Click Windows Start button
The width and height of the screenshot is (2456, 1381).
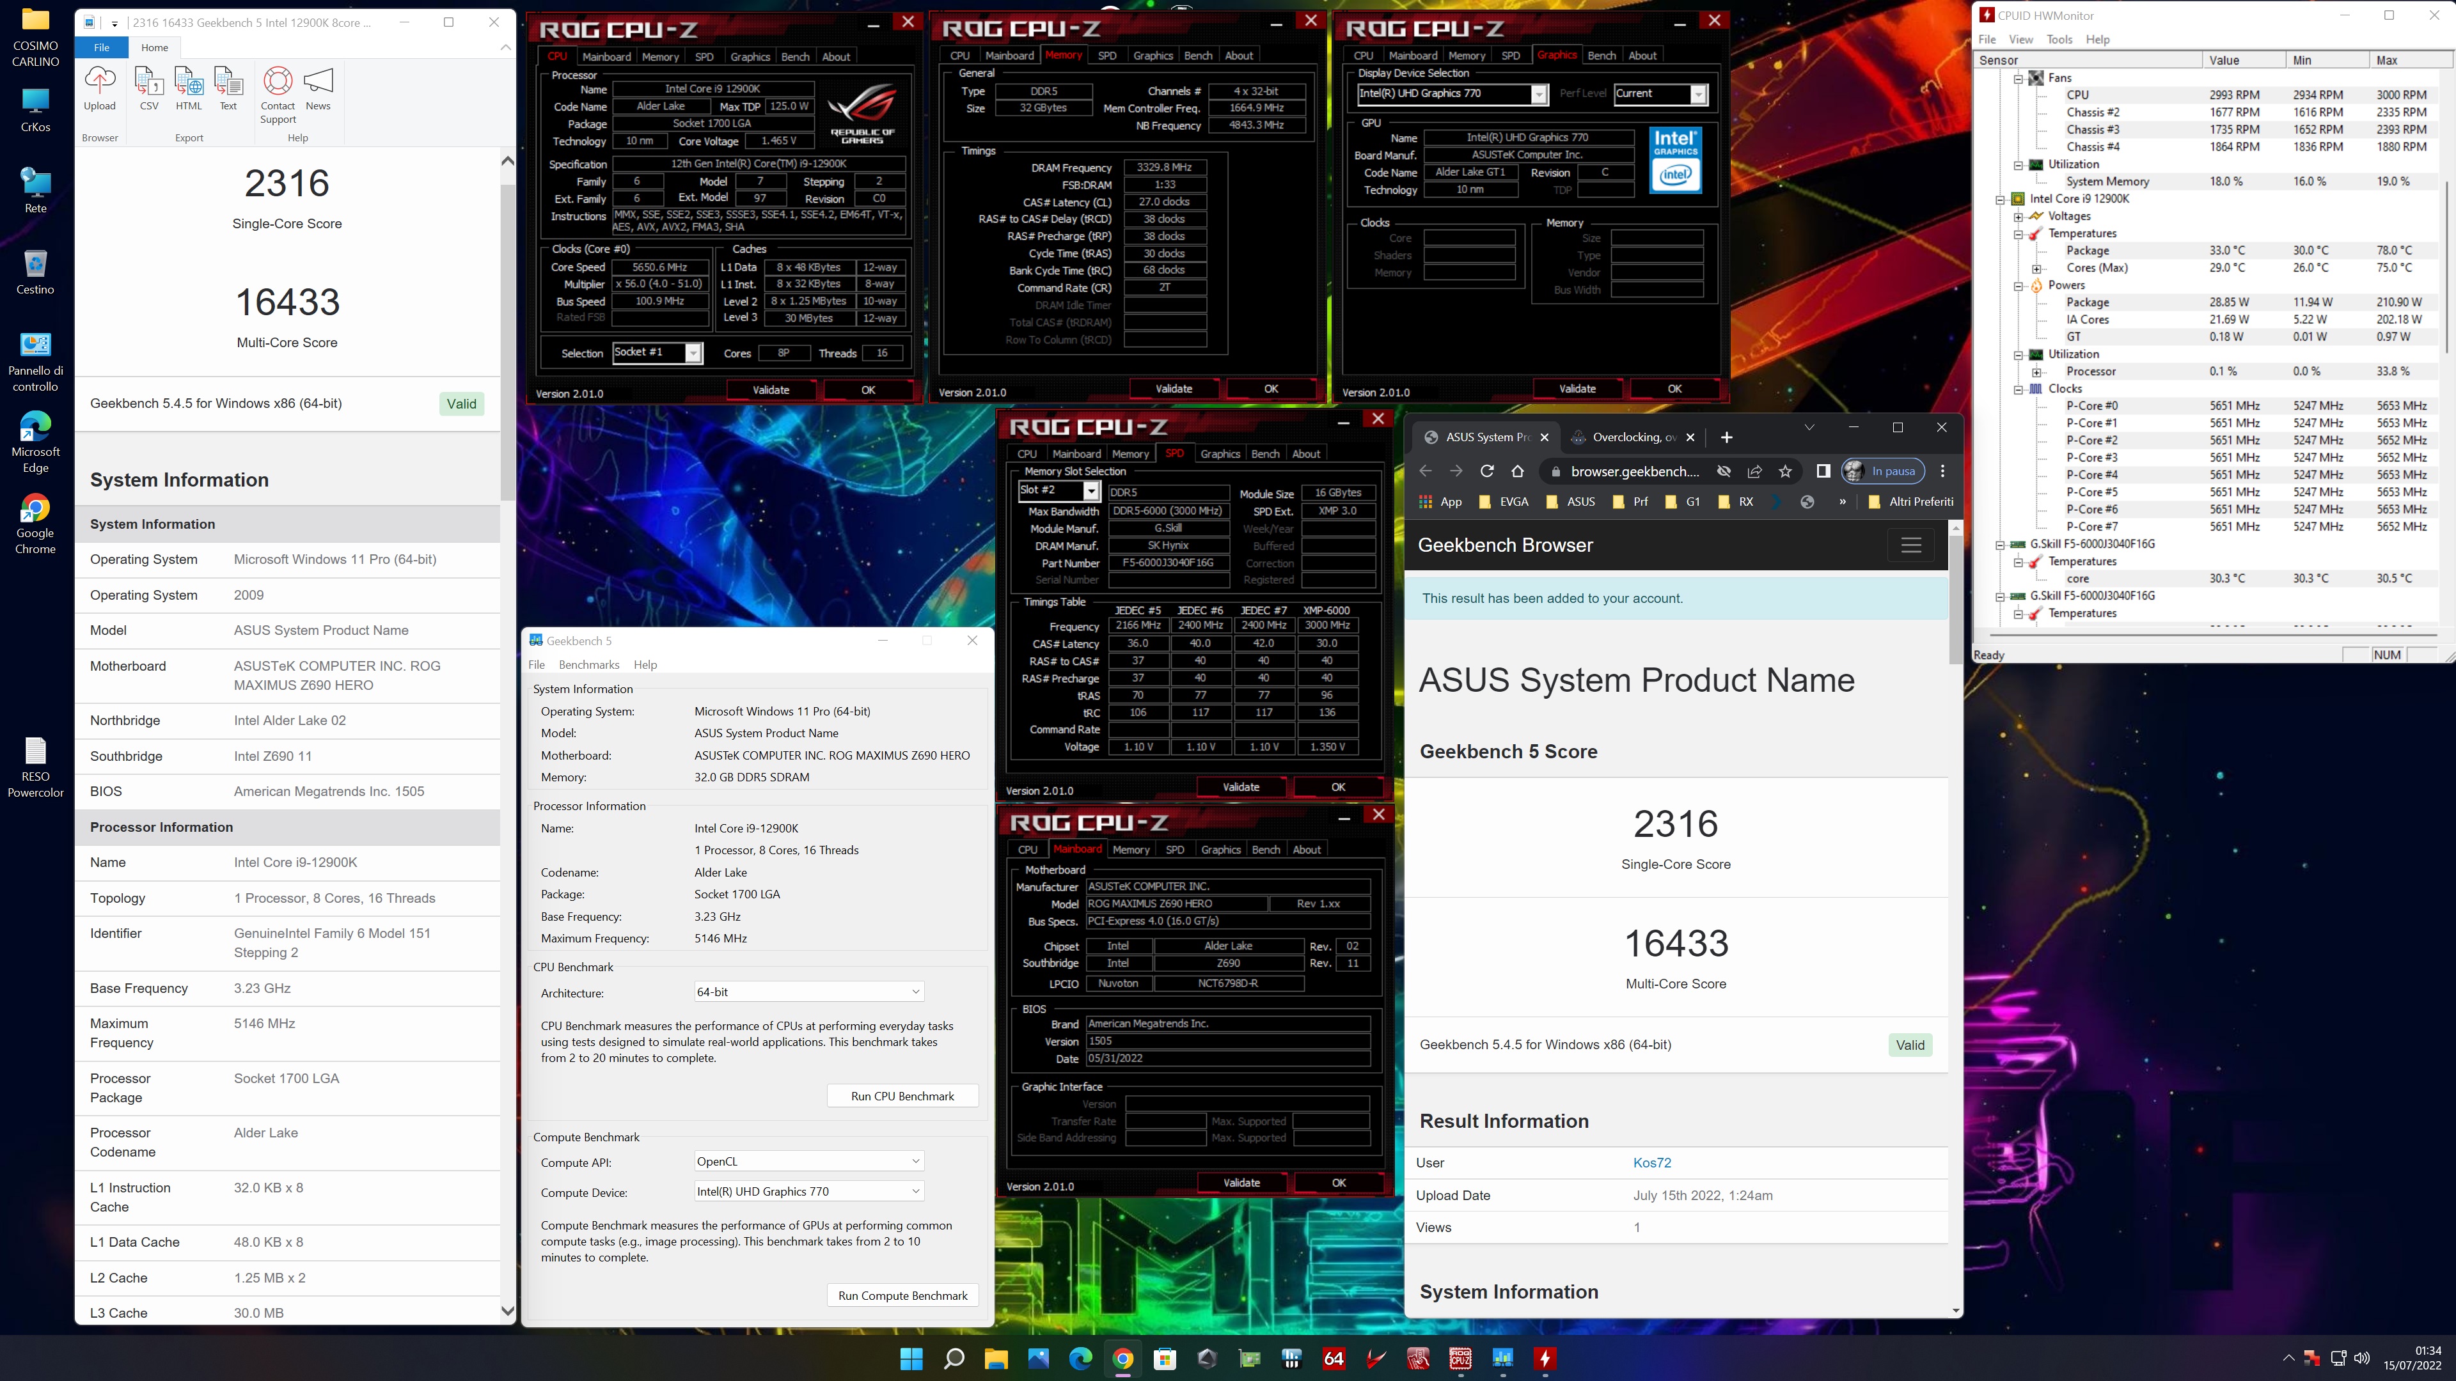[x=911, y=1358]
